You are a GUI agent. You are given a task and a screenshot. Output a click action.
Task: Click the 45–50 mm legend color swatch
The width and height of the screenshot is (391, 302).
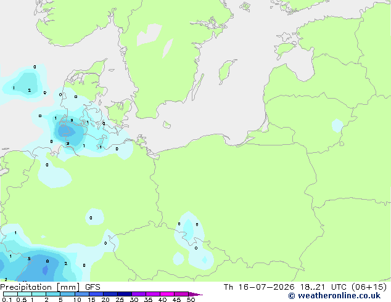tap(181, 294)
